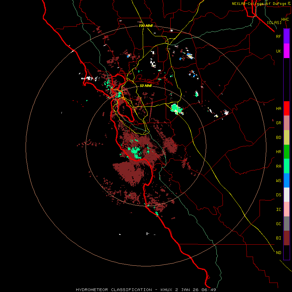The image size is (292, 292).
Task: Select the BD legend label
Action: pos(279,138)
